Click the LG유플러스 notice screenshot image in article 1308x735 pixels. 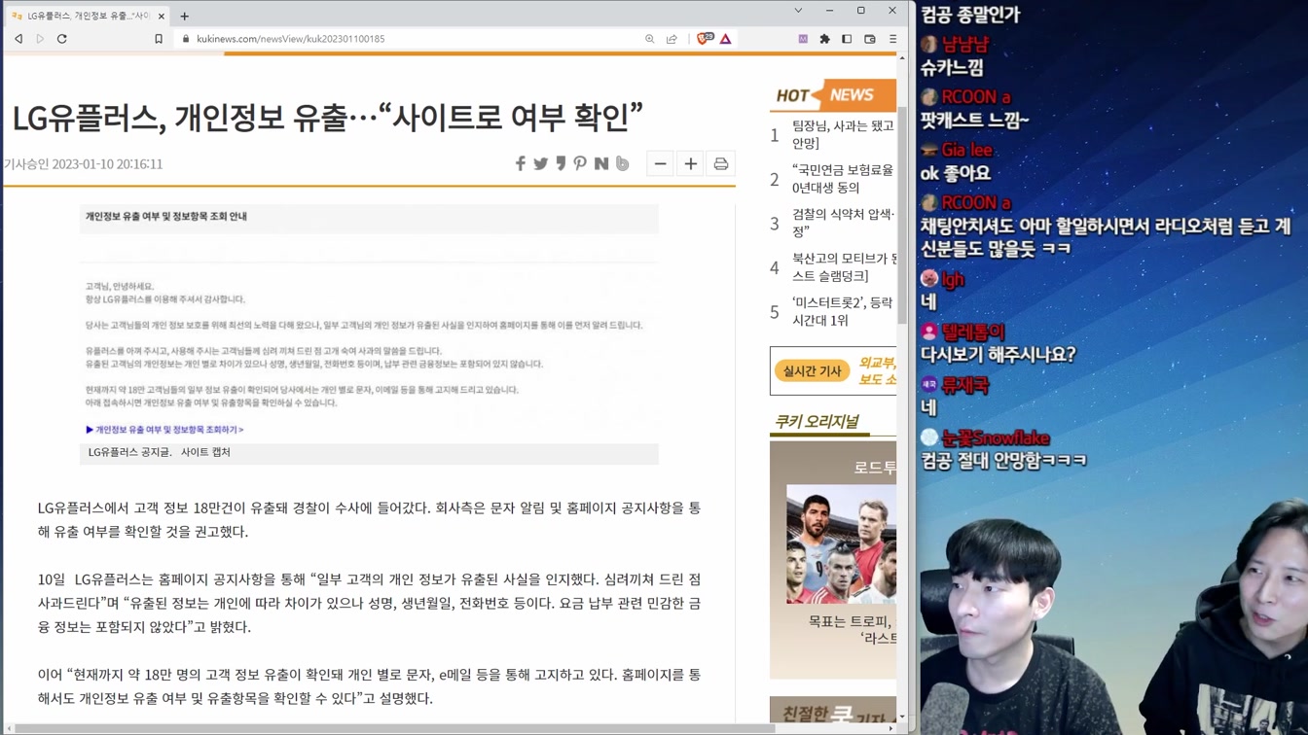[x=369, y=323]
